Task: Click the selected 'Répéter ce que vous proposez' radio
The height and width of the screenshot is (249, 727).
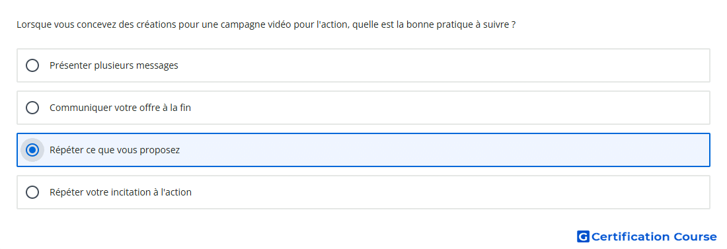Action: pos(32,150)
